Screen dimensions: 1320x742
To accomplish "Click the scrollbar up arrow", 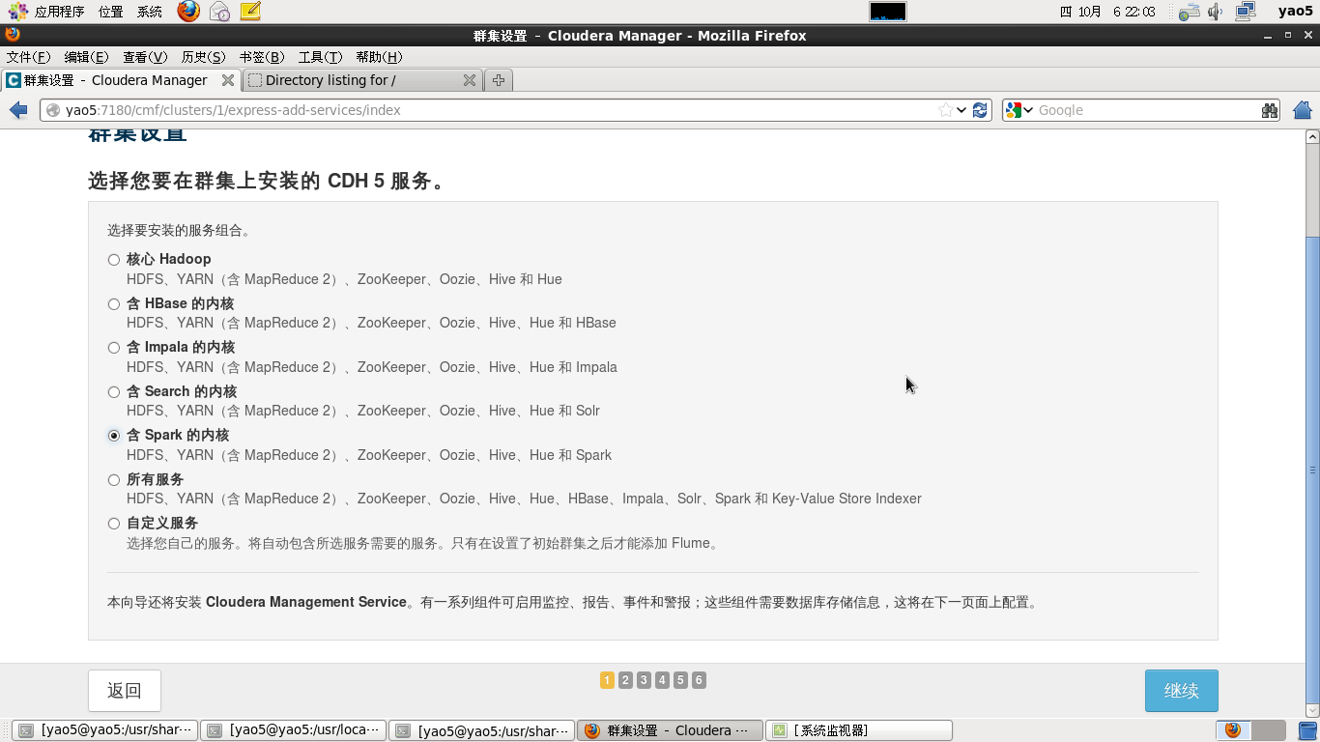I will coord(1312,137).
